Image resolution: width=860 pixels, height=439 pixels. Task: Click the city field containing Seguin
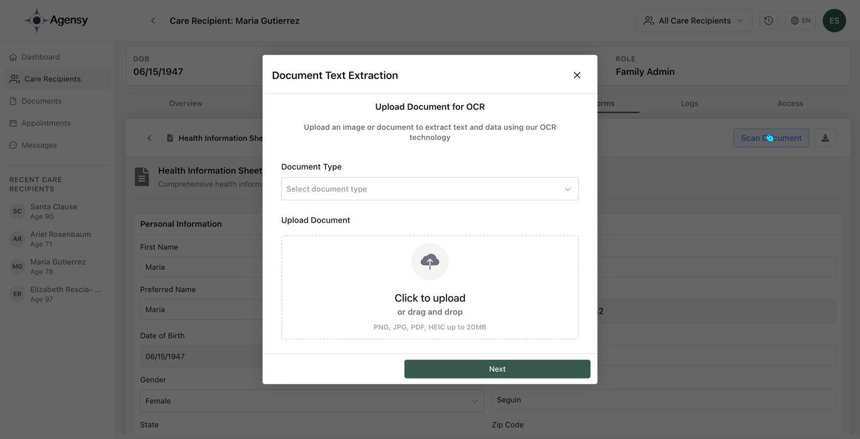pos(663,400)
